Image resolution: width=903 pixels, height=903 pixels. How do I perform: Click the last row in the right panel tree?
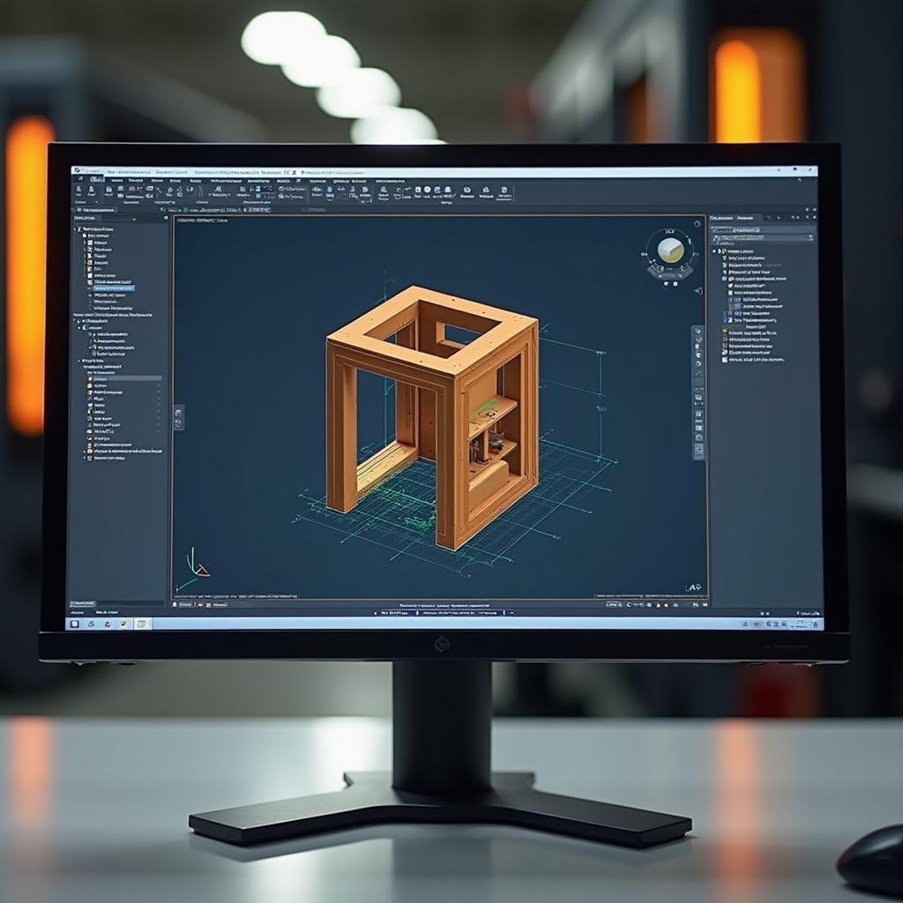point(753,360)
